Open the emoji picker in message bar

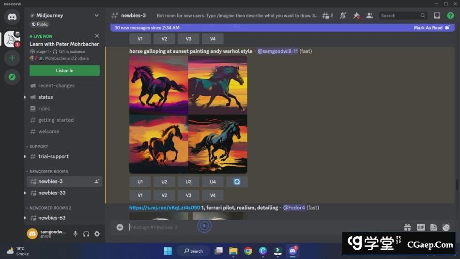(x=446, y=227)
